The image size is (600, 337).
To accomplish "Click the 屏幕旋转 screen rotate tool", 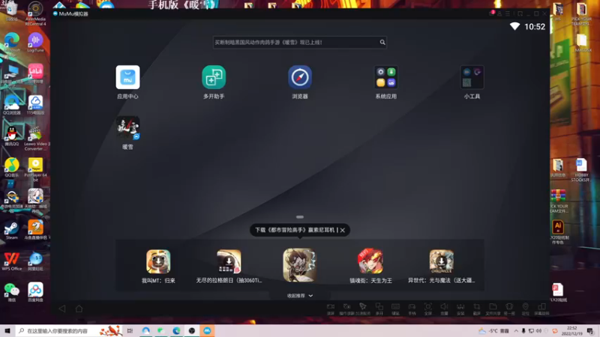I will pos(541,309).
